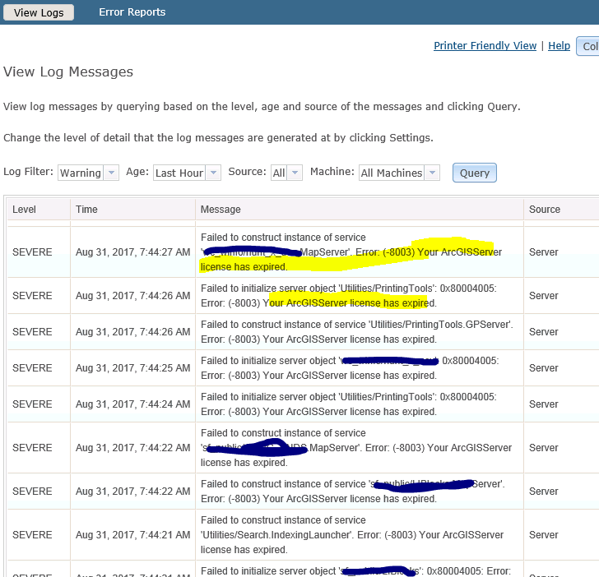
Task: Click the highlighted license has expired text in first row
Action: pos(244,267)
